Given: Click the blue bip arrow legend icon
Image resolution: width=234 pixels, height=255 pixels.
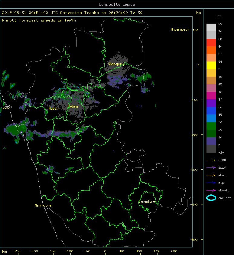Looking at the screenshot, I should (211, 183).
